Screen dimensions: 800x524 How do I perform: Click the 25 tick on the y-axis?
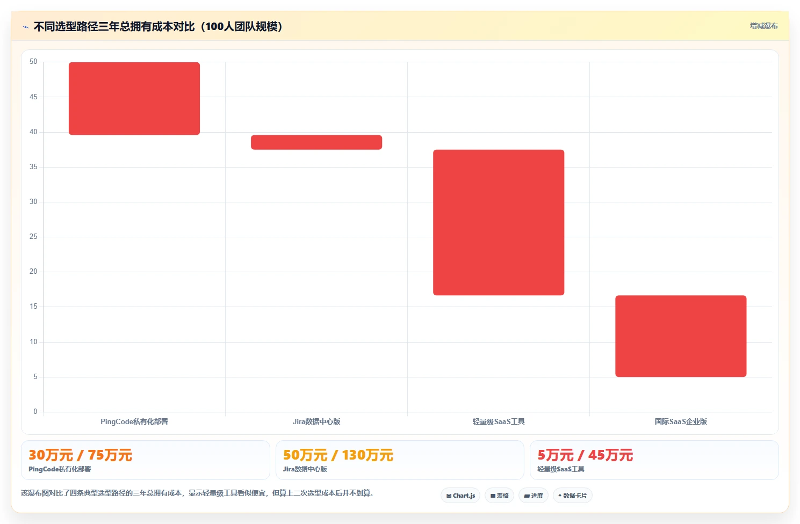(x=33, y=237)
